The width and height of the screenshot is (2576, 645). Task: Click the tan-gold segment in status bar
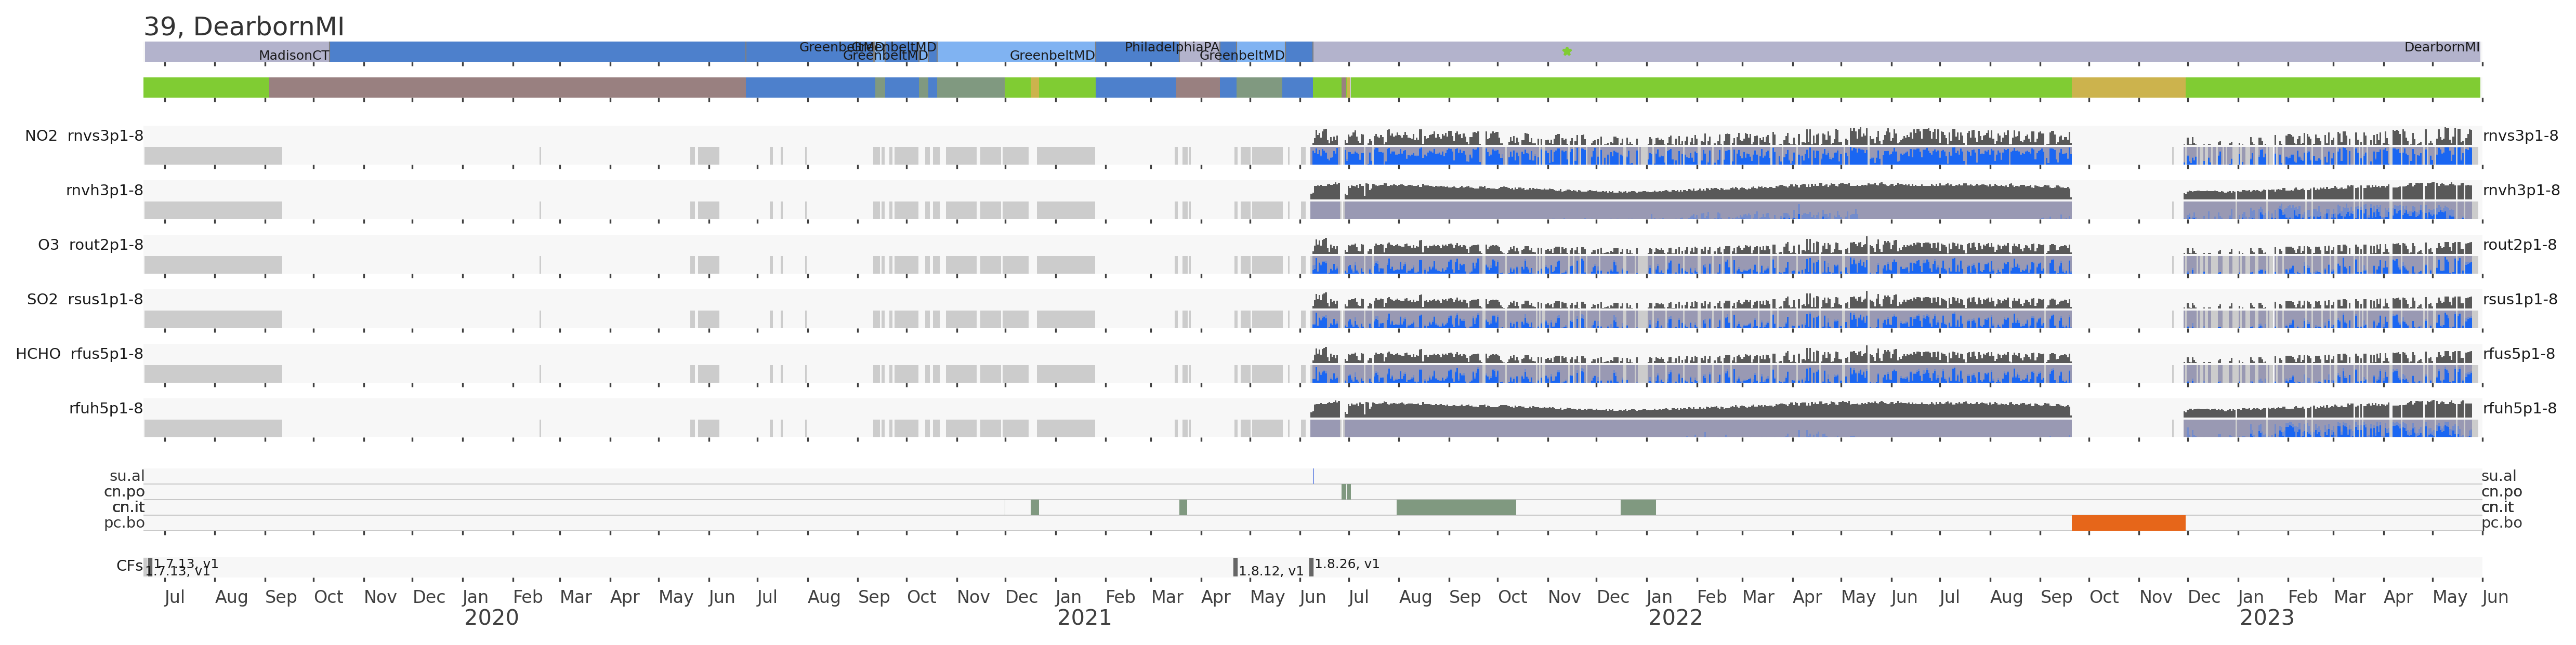click(2128, 88)
